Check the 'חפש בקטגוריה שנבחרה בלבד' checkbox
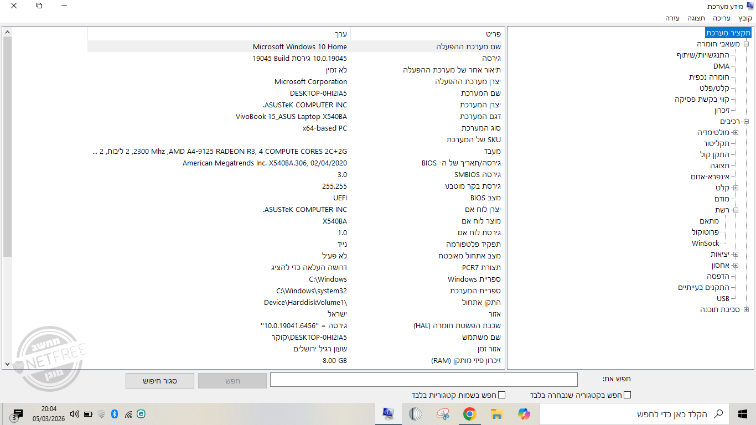The width and height of the screenshot is (756, 425). point(627,395)
